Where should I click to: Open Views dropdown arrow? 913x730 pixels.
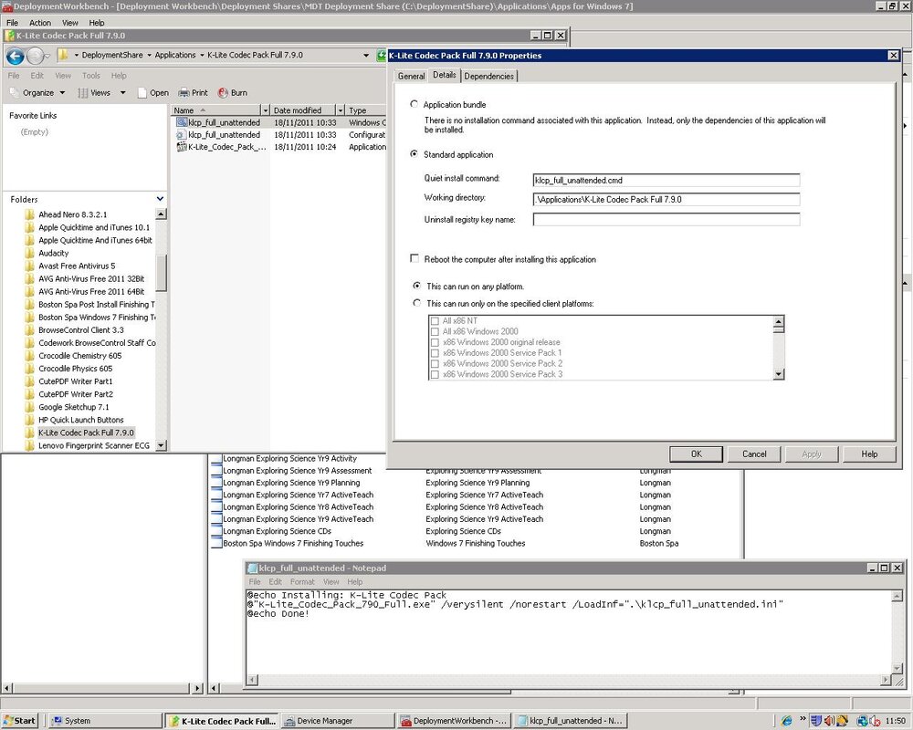(x=123, y=93)
